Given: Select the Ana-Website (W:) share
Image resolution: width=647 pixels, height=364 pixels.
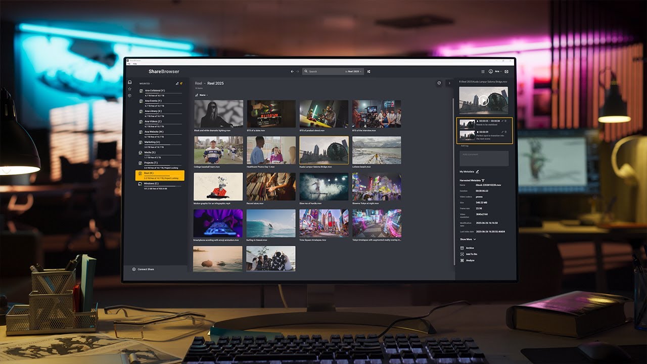Looking at the screenshot, I should pos(160,134).
